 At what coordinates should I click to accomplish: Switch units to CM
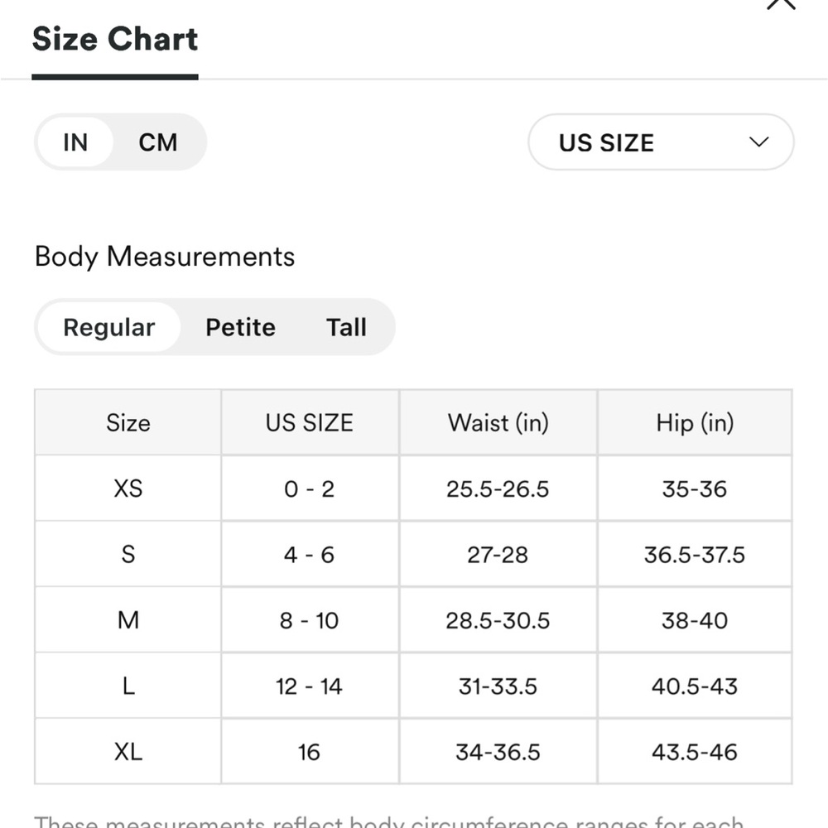click(158, 142)
